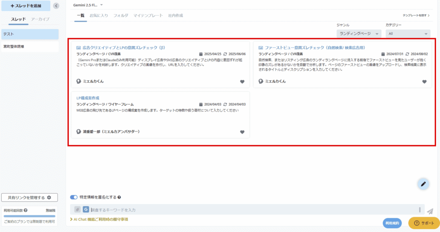Open the カテゴリー dropdown showing All
This screenshot has height=232, width=440.
(x=408, y=34)
